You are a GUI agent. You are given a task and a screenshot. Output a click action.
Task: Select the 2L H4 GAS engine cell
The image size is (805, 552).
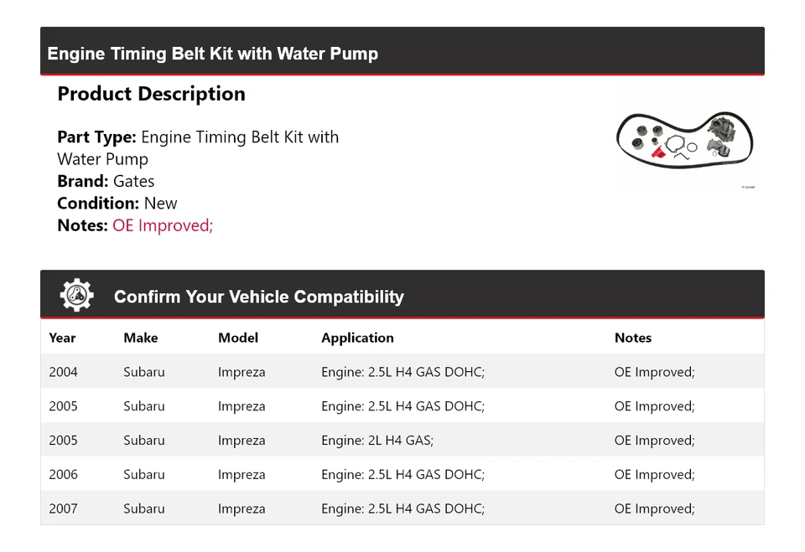point(377,441)
